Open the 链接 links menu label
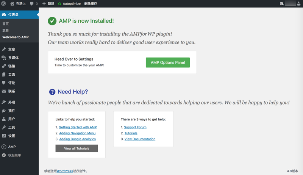 pos(12,66)
